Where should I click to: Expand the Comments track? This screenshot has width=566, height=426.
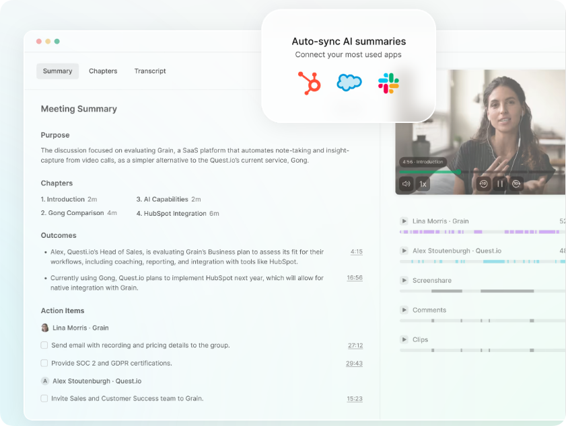click(404, 310)
